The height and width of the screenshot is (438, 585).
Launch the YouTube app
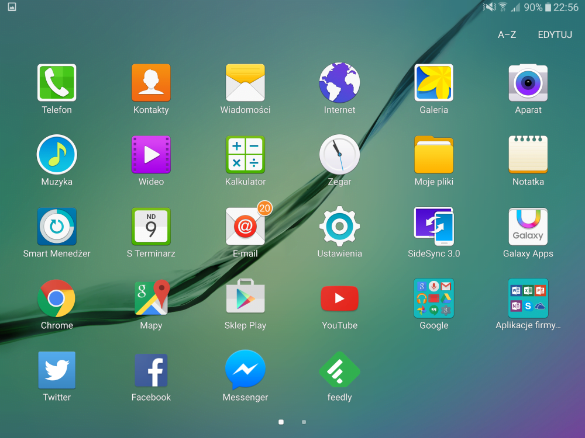pyautogui.click(x=339, y=298)
